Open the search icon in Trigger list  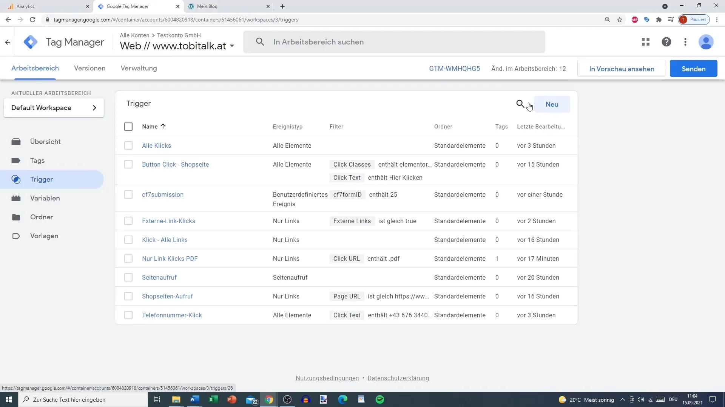[x=520, y=104]
